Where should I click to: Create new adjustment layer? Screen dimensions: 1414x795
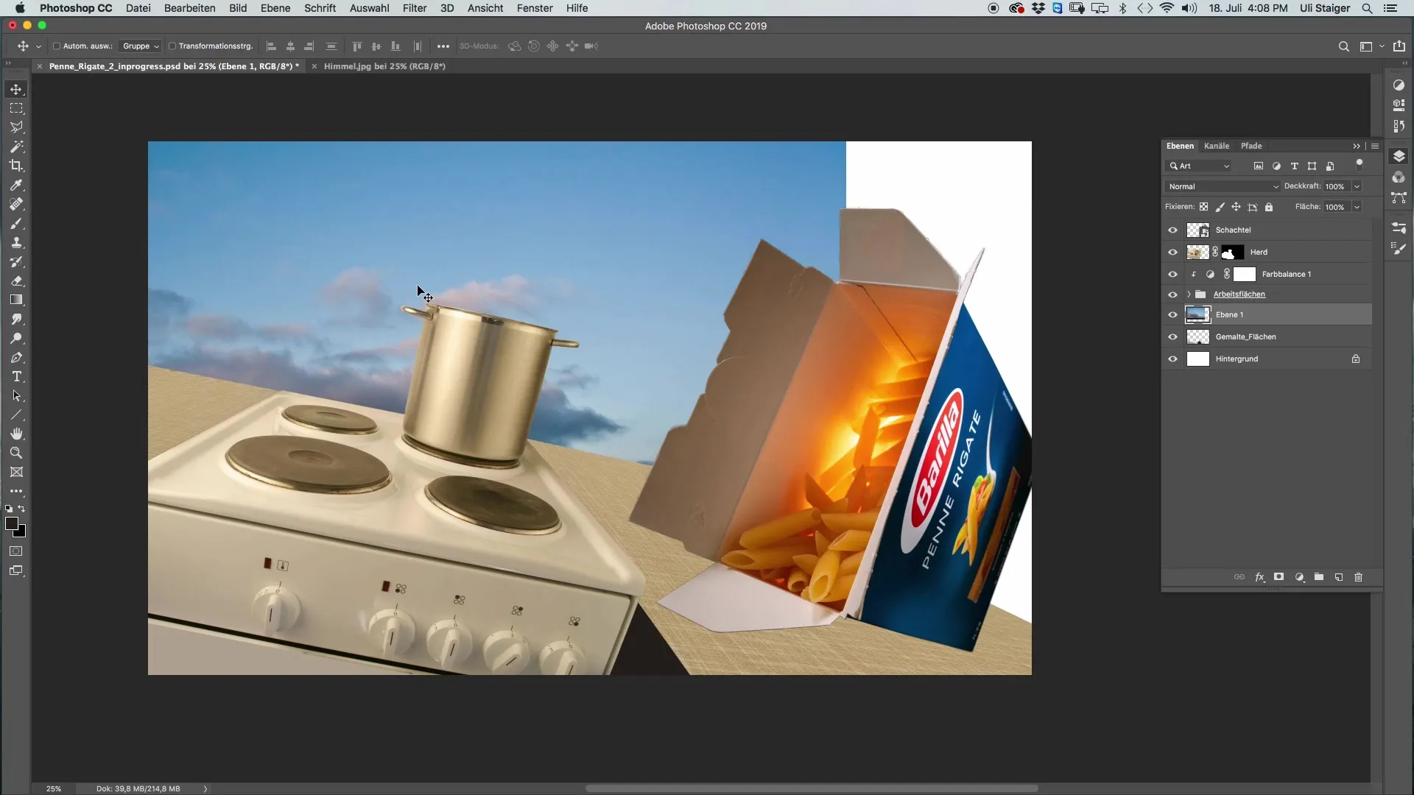(x=1300, y=577)
